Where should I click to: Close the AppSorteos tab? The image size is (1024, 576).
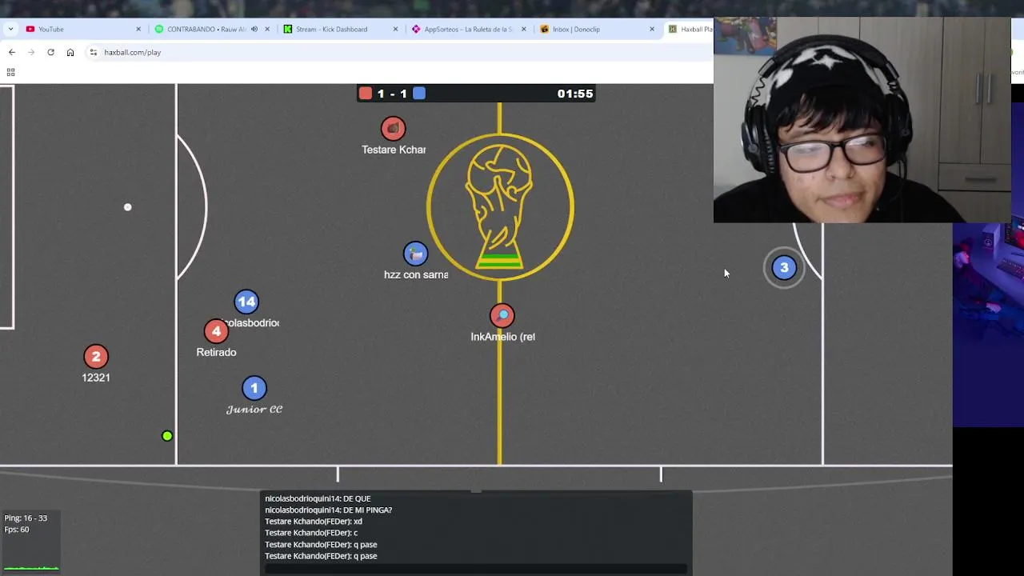tap(524, 29)
